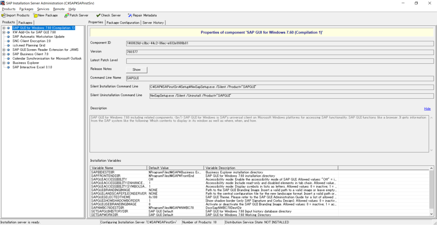Click the product icon beside SAP GUI for Windows 7.60
Screen dimensions: 437x225
pyautogui.click(x=8, y=28)
